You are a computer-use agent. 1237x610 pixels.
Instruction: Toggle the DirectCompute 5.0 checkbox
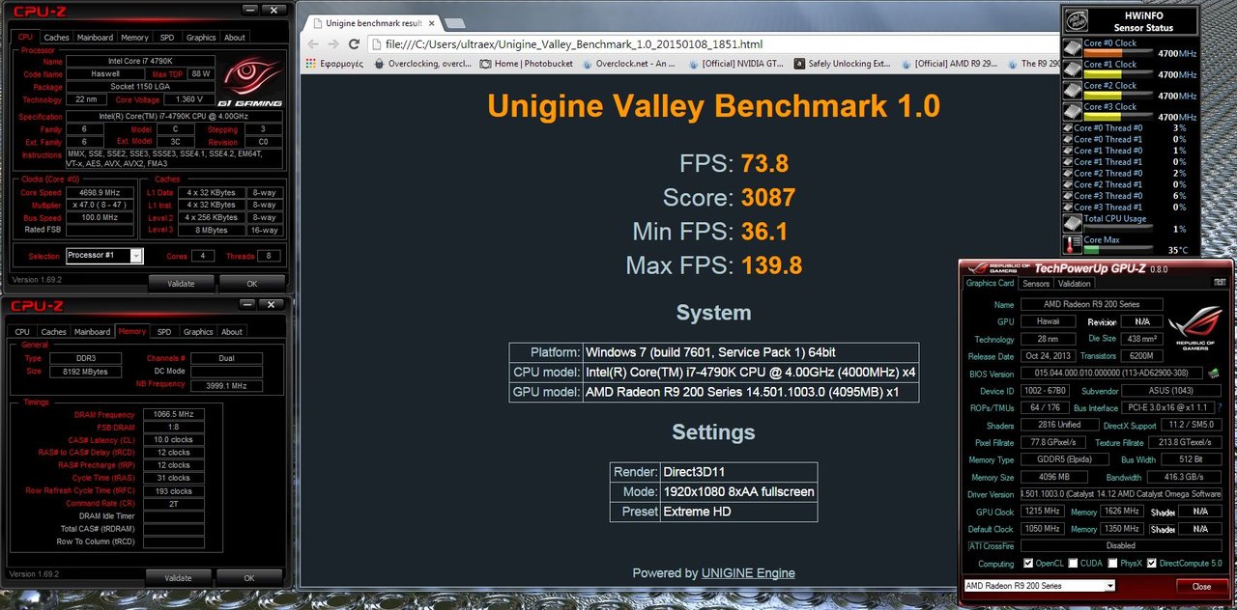[1152, 564]
